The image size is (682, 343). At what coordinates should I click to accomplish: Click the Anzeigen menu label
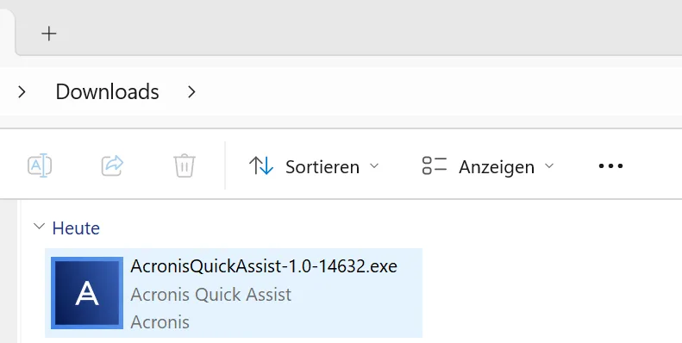[x=497, y=167]
